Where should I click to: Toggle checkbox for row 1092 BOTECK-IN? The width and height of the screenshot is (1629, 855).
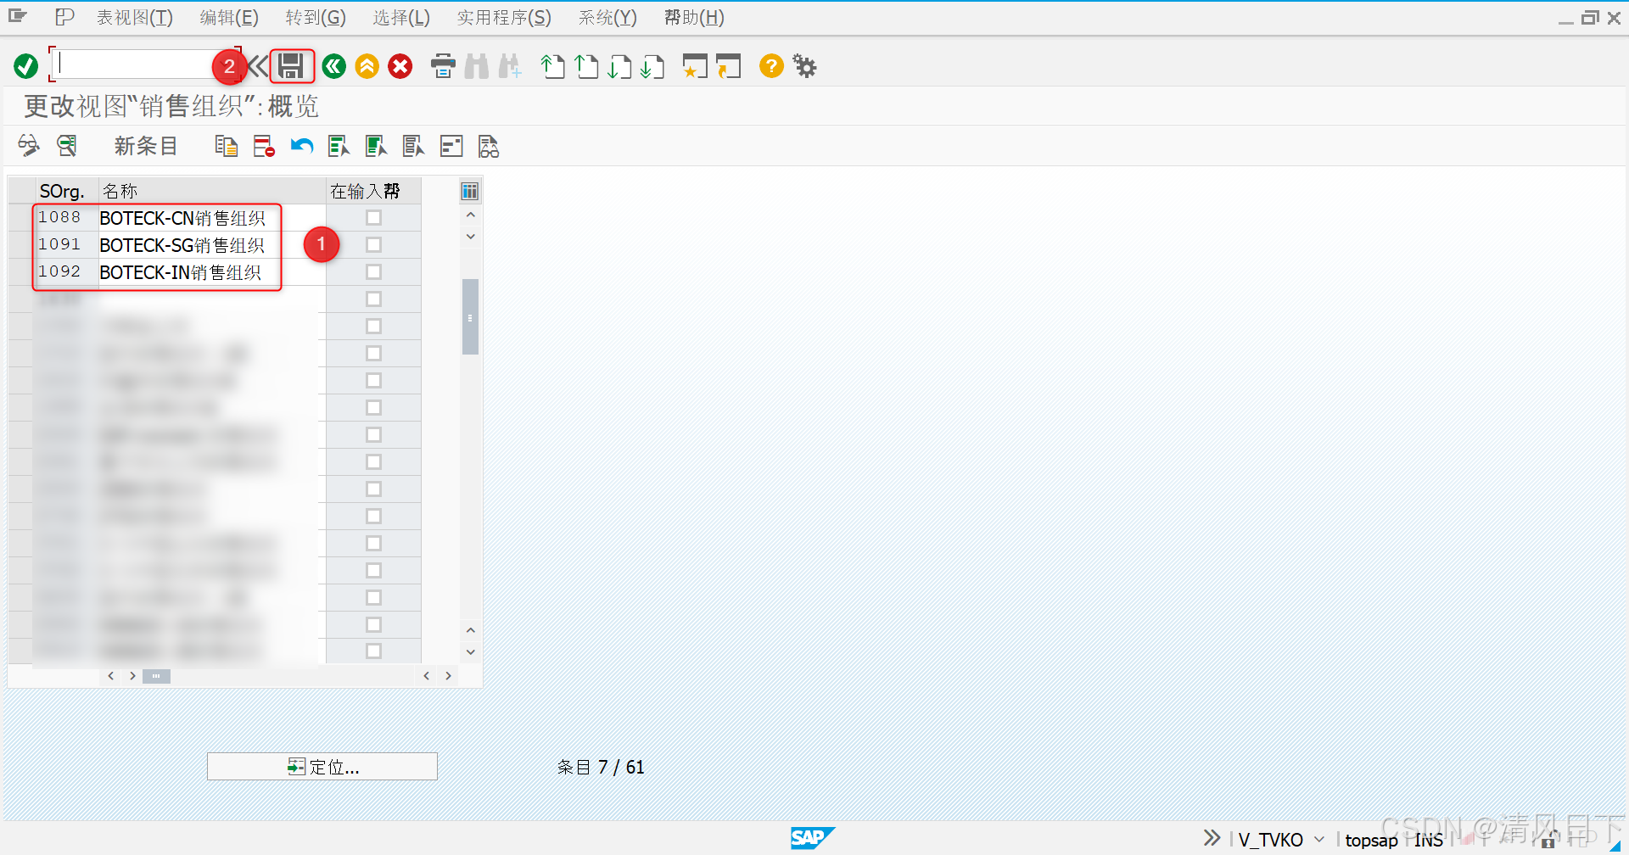pyautogui.click(x=373, y=272)
